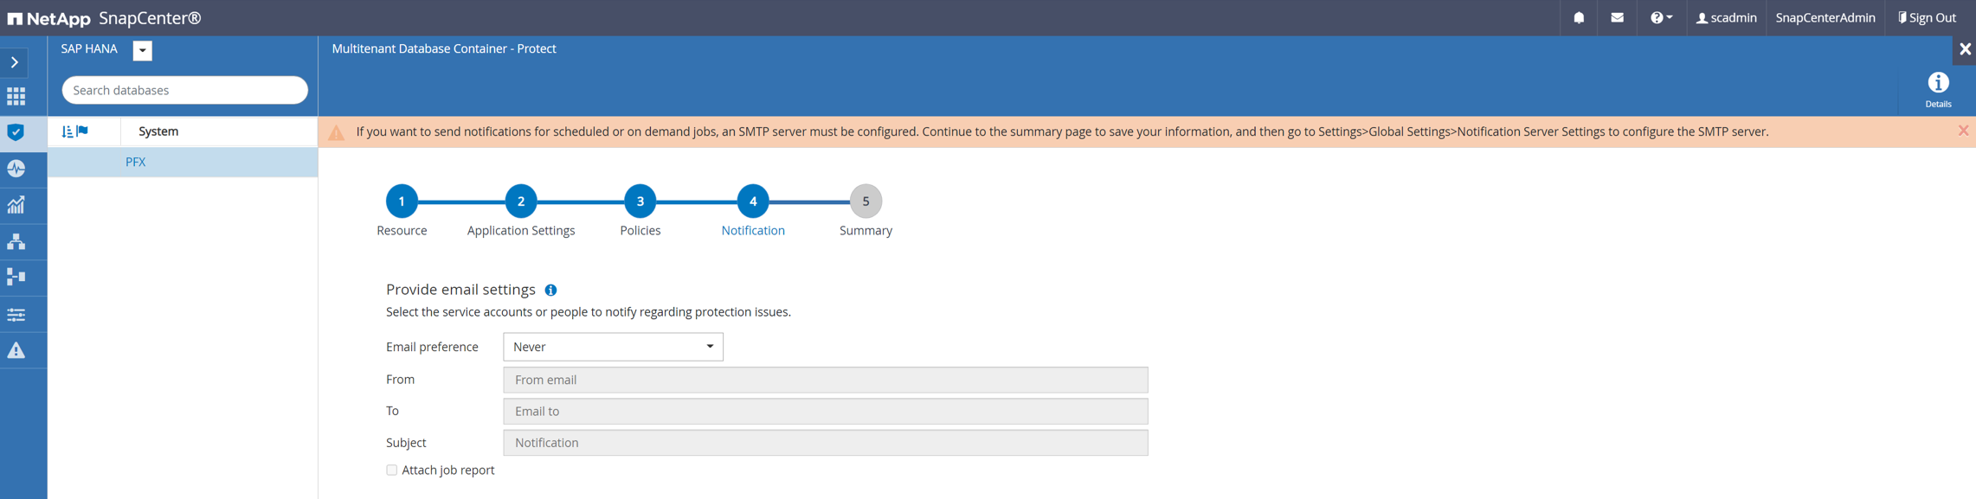Open the Monitor activity icon
Image resolution: width=1976 pixels, height=499 pixels.
(16, 169)
